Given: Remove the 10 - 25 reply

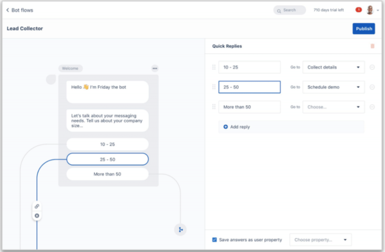Looking at the screenshot, I should pos(372,67).
